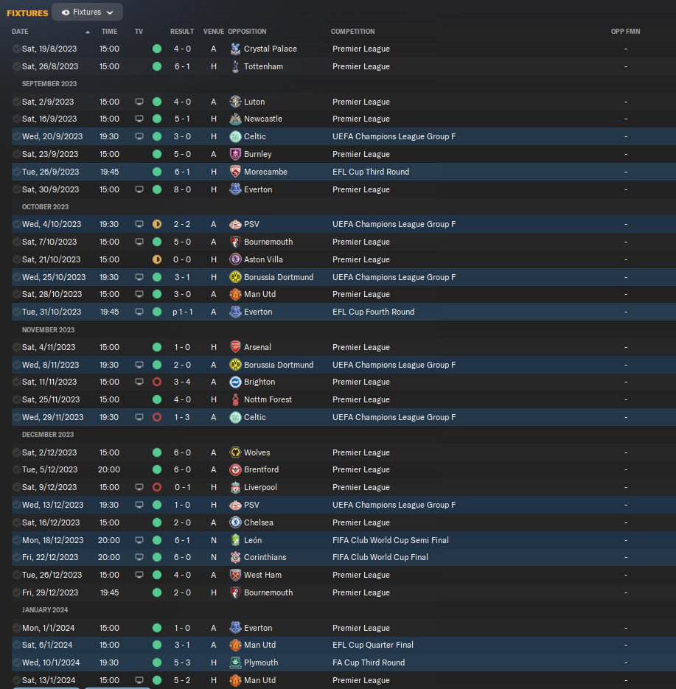Click the León club badge
Screen dimensions: 676x689
236,540
